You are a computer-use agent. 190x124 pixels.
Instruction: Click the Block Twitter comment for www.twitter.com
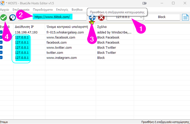tap(107, 48)
